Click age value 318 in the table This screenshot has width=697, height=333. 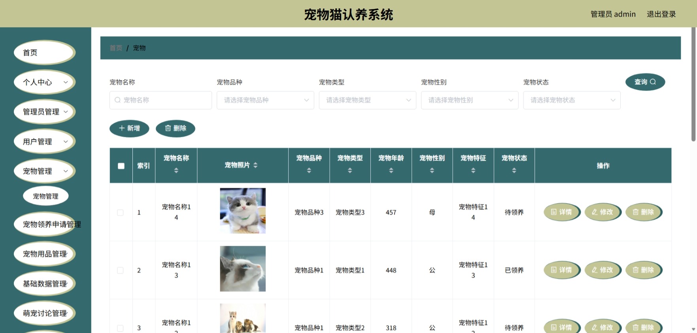coord(391,328)
